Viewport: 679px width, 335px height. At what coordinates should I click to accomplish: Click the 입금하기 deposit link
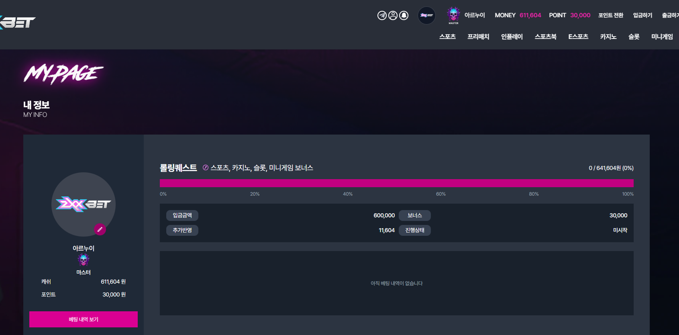pyautogui.click(x=642, y=15)
